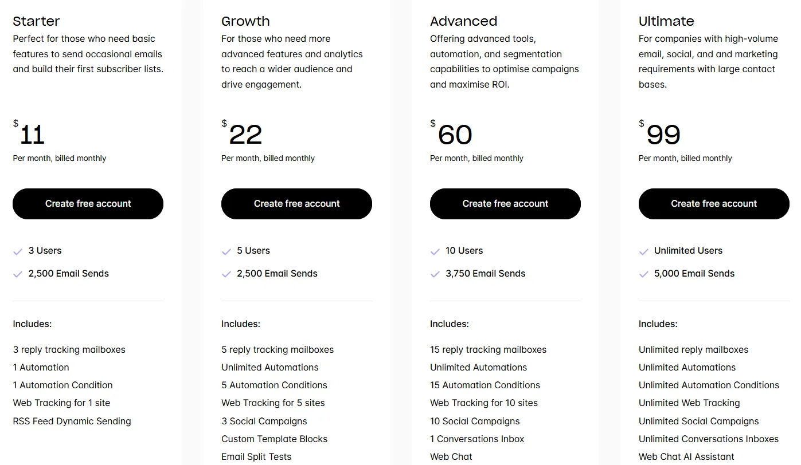The width and height of the screenshot is (801, 465).
Task: Click the $99 Ultimate price
Action: (x=663, y=135)
